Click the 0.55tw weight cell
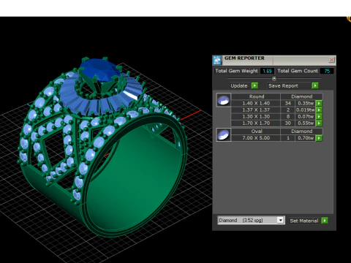The image size is (351, 263). pos(306,123)
